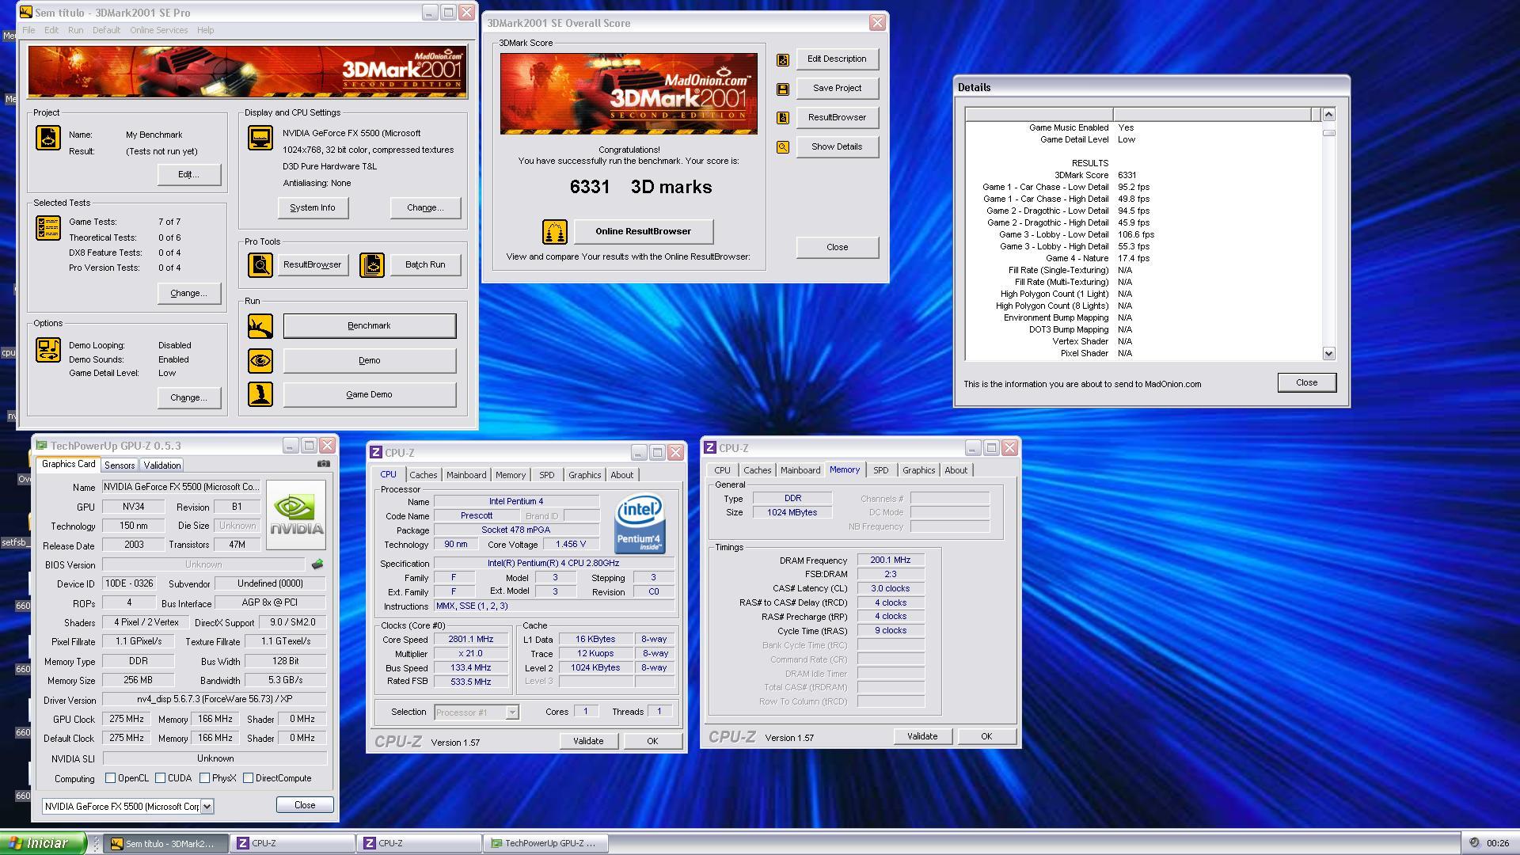This screenshot has width=1520, height=855.
Task: Click the Edit... button in Project group
Action: pyautogui.click(x=189, y=175)
